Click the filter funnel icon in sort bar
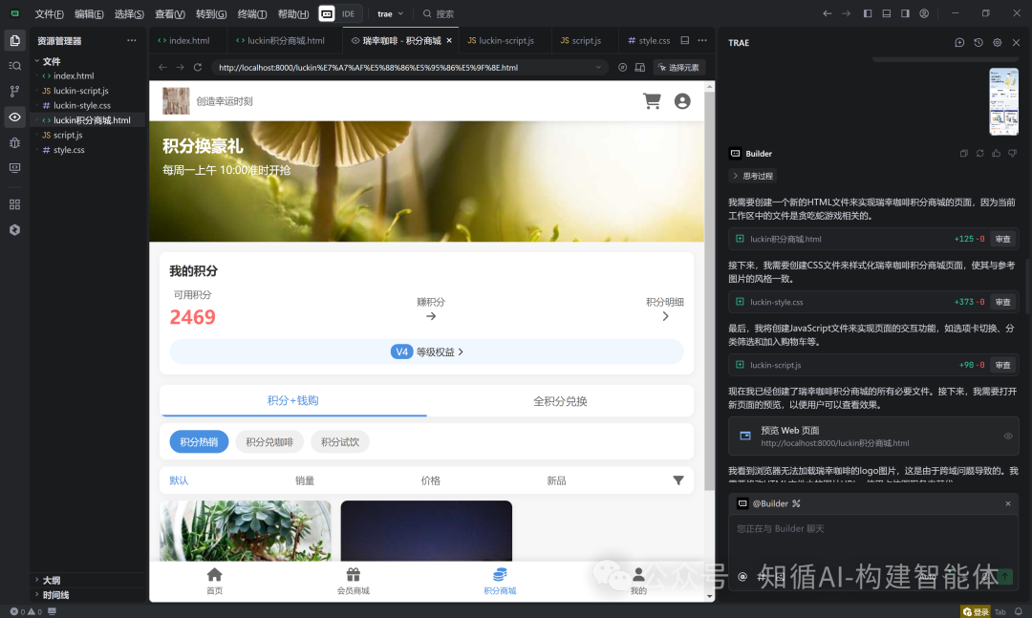Viewport: 1032px width, 618px height. point(678,480)
